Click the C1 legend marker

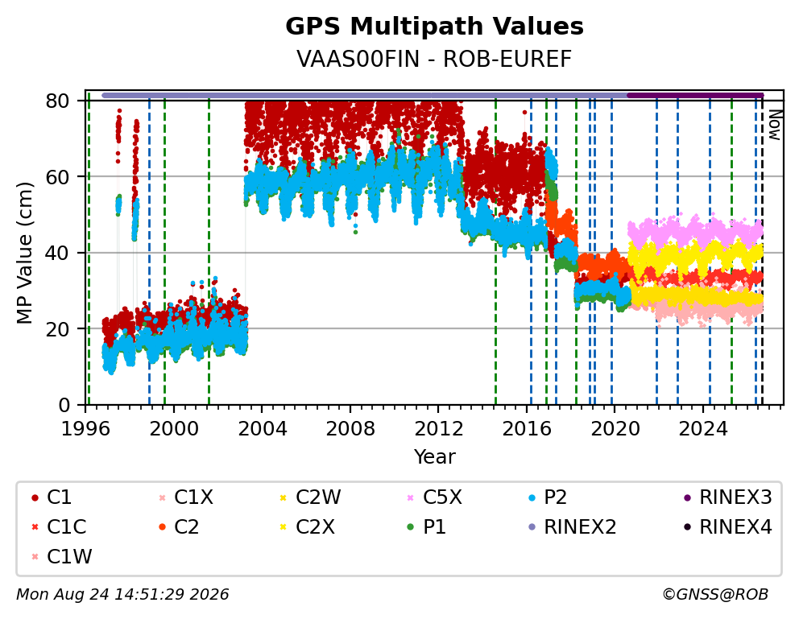35,497
